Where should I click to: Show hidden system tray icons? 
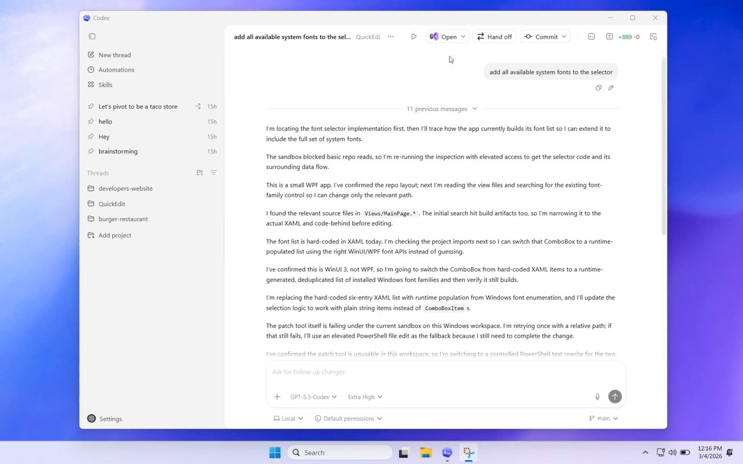pyautogui.click(x=645, y=452)
